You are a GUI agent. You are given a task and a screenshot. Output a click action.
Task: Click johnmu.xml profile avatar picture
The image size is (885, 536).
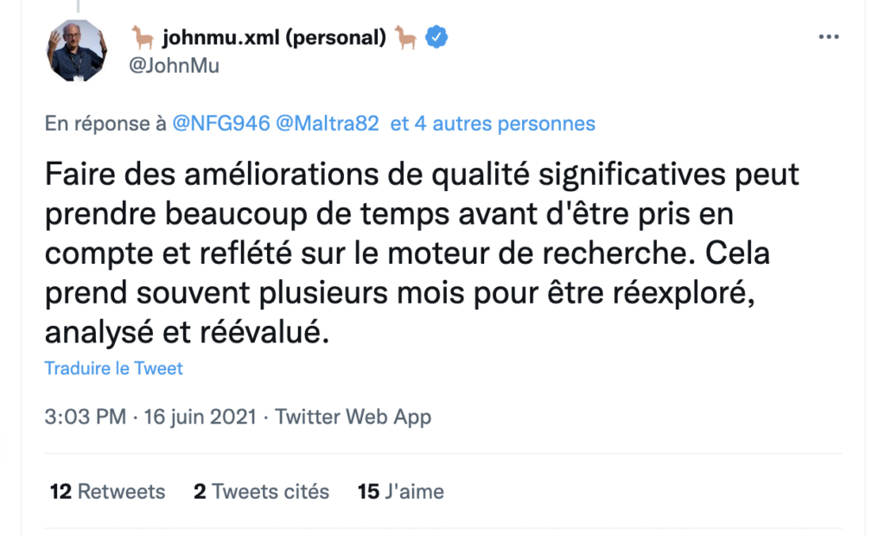[x=76, y=49]
